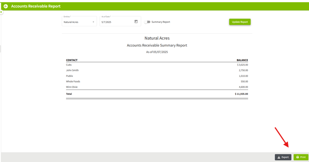The height and width of the screenshot is (162, 309).
Task: Toggle the Summary Report switch
Action: 147,22
